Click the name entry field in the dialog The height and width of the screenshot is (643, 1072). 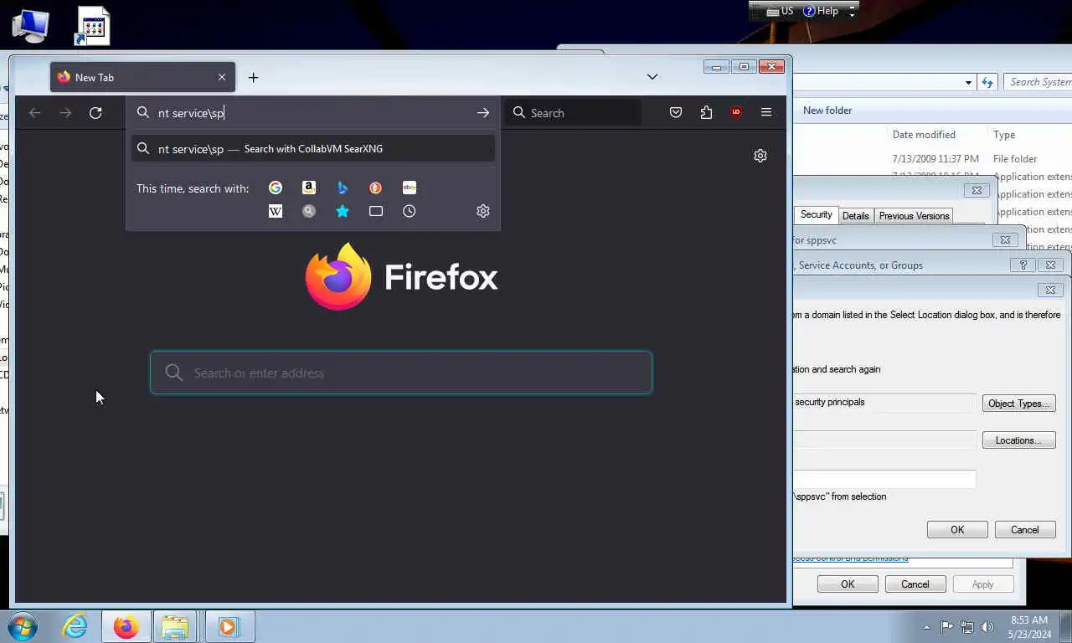[884, 479]
